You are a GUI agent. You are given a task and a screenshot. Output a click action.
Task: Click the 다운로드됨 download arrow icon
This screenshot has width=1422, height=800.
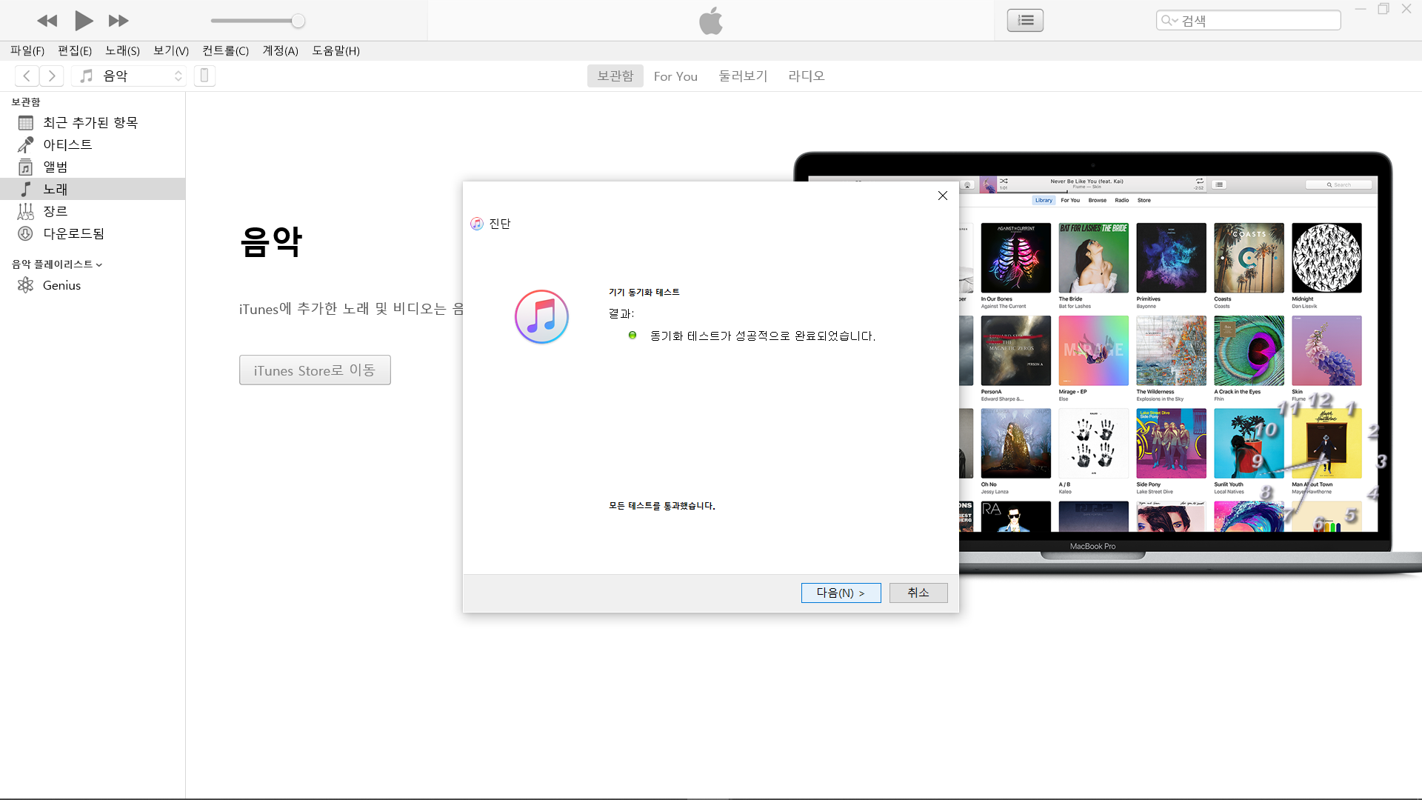pos(26,233)
